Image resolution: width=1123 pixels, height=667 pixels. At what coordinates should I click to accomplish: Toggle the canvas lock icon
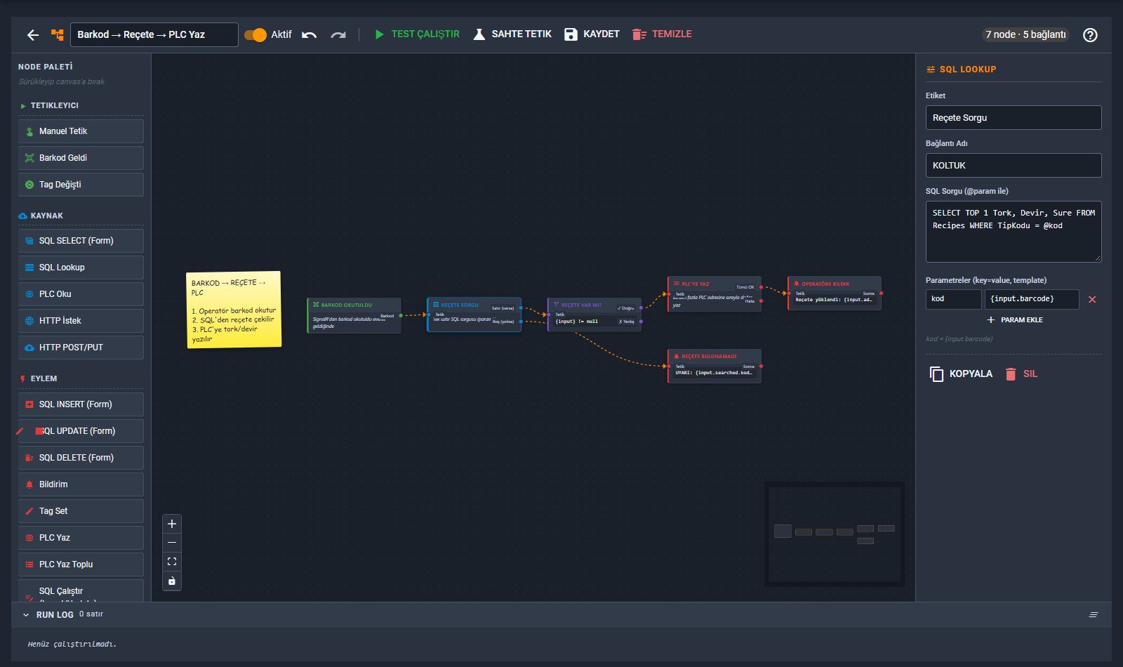click(x=172, y=581)
